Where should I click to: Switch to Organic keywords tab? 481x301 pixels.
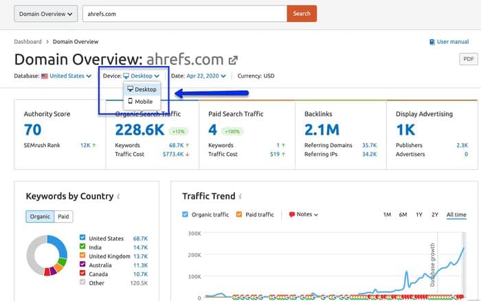(40, 216)
